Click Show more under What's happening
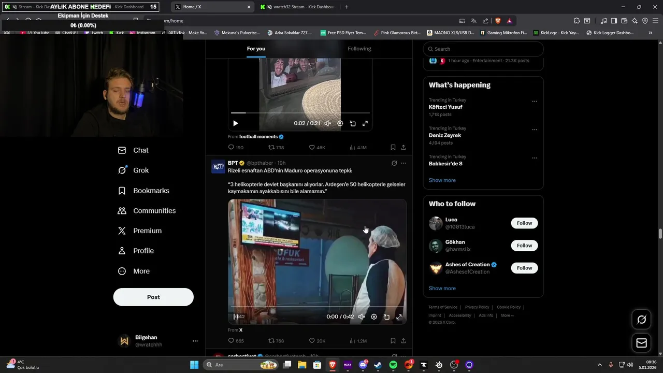The height and width of the screenshot is (373, 663). pyautogui.click(x=442, y=180)
